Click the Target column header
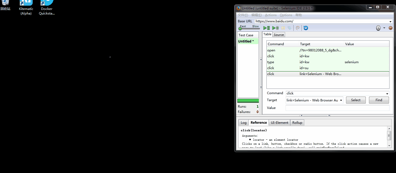Image resolution: width=396 pixels, height=173 pixels. point(321,44)
